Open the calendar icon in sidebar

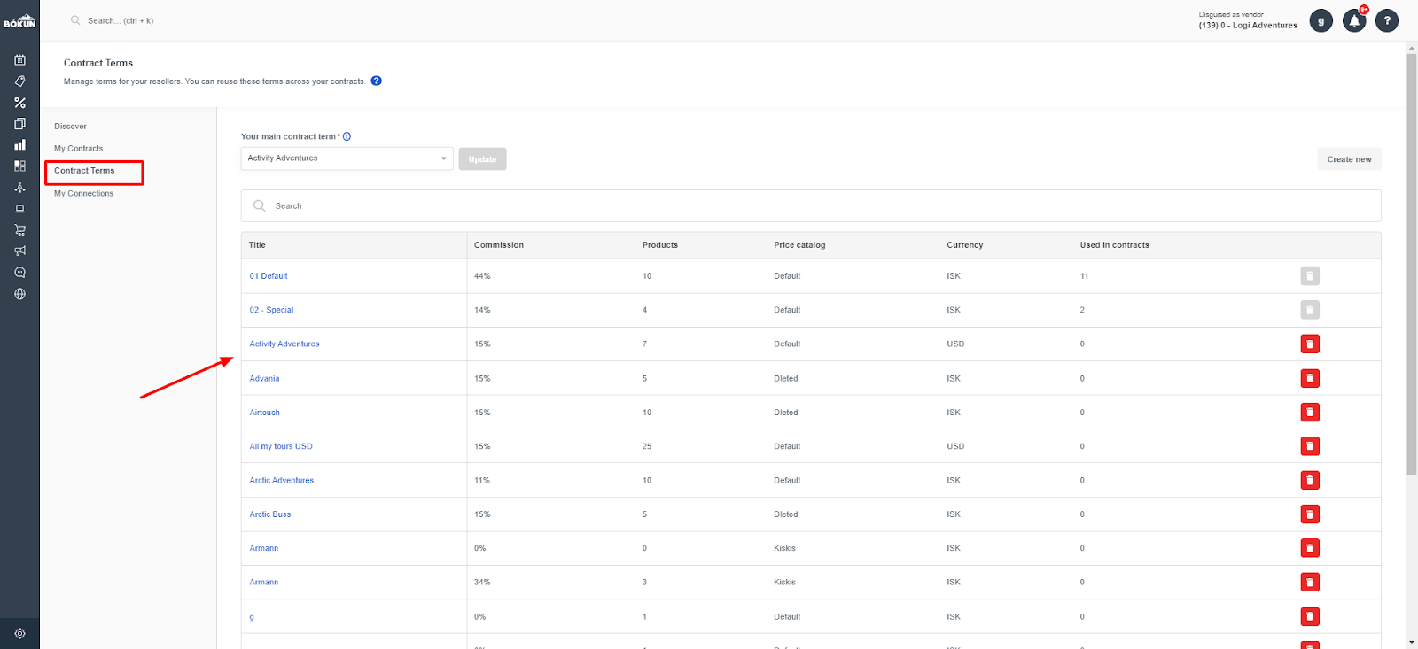(19, 59)
